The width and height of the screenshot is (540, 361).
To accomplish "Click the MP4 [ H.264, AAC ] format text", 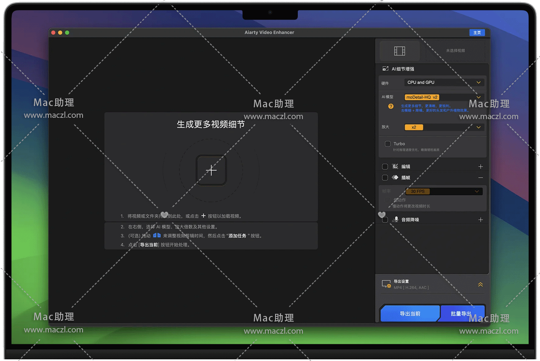I will coord(412,288).
